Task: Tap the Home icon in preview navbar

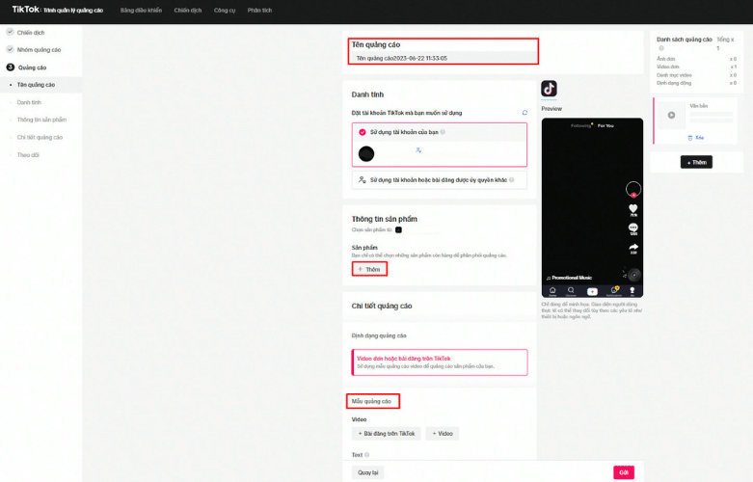Action: coord(552,291)
